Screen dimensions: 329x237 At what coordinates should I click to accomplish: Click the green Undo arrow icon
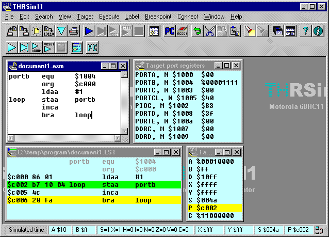[x=196, y=30]
